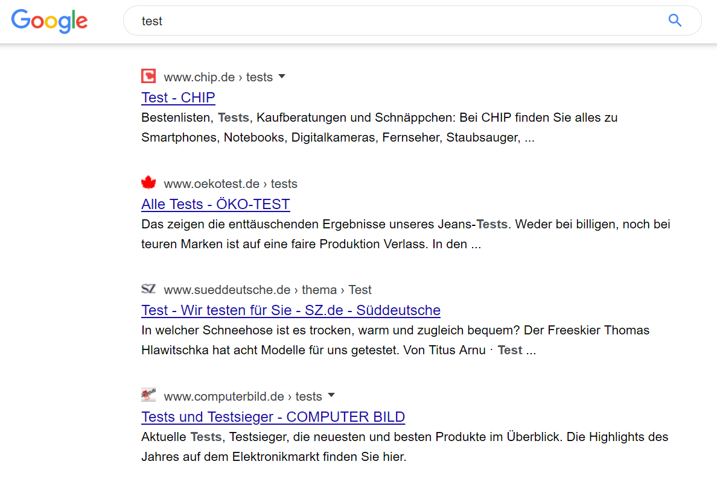This screenshot has height=482, width=717.
Task: Click the snippet "In welcher Schneehose ist es trocken"
Action: (395, 340)
